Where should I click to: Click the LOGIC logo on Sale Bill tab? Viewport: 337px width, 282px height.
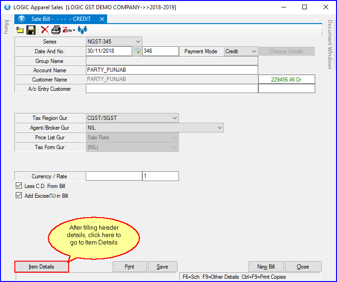point(21,19)
